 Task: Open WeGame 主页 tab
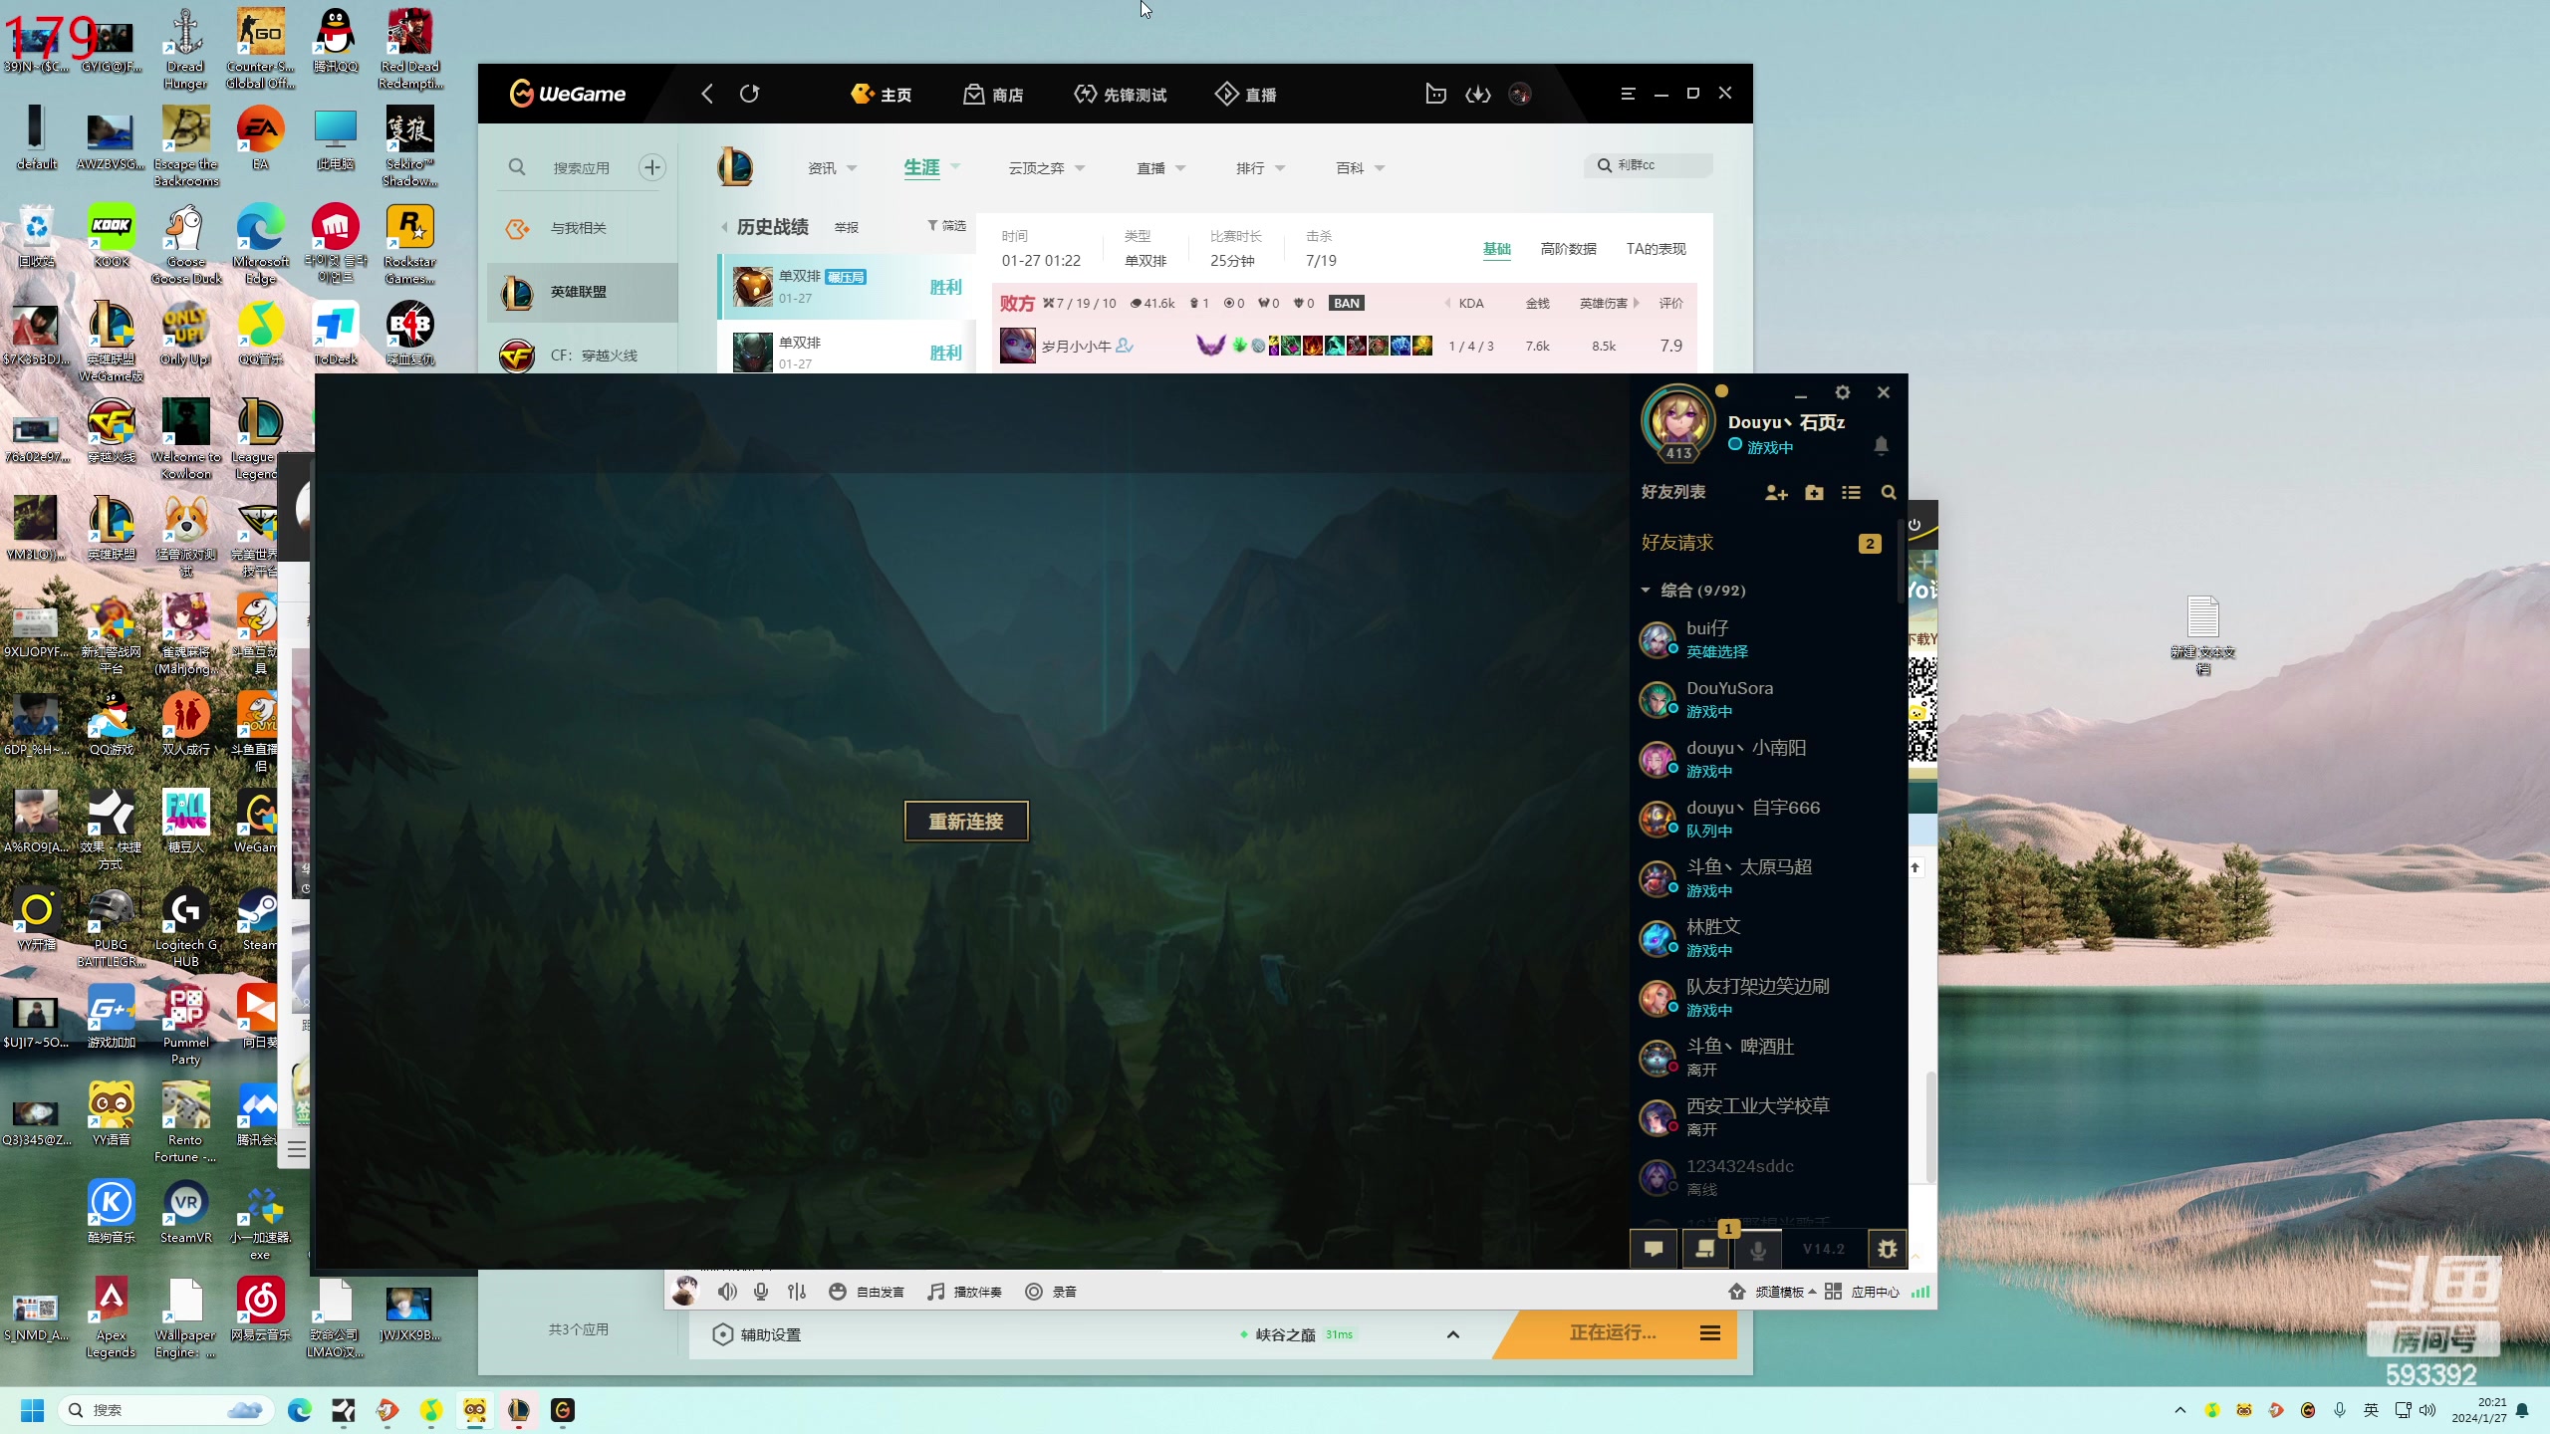click(881, 95)
